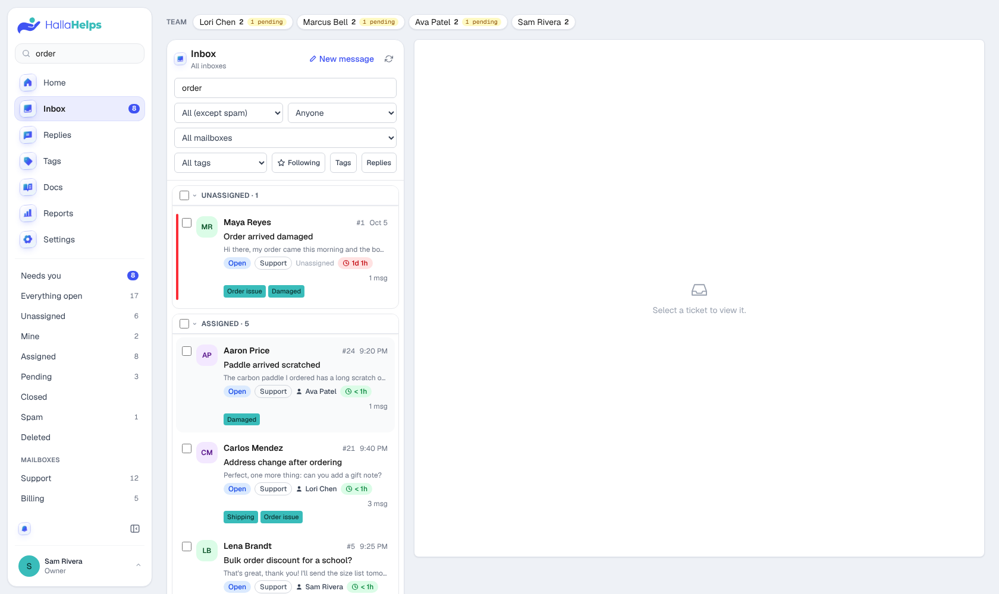Open the All tags dropdown
The height and width of the screenshot is (594, 999).
pyautogui.click(x=221, y=163)
